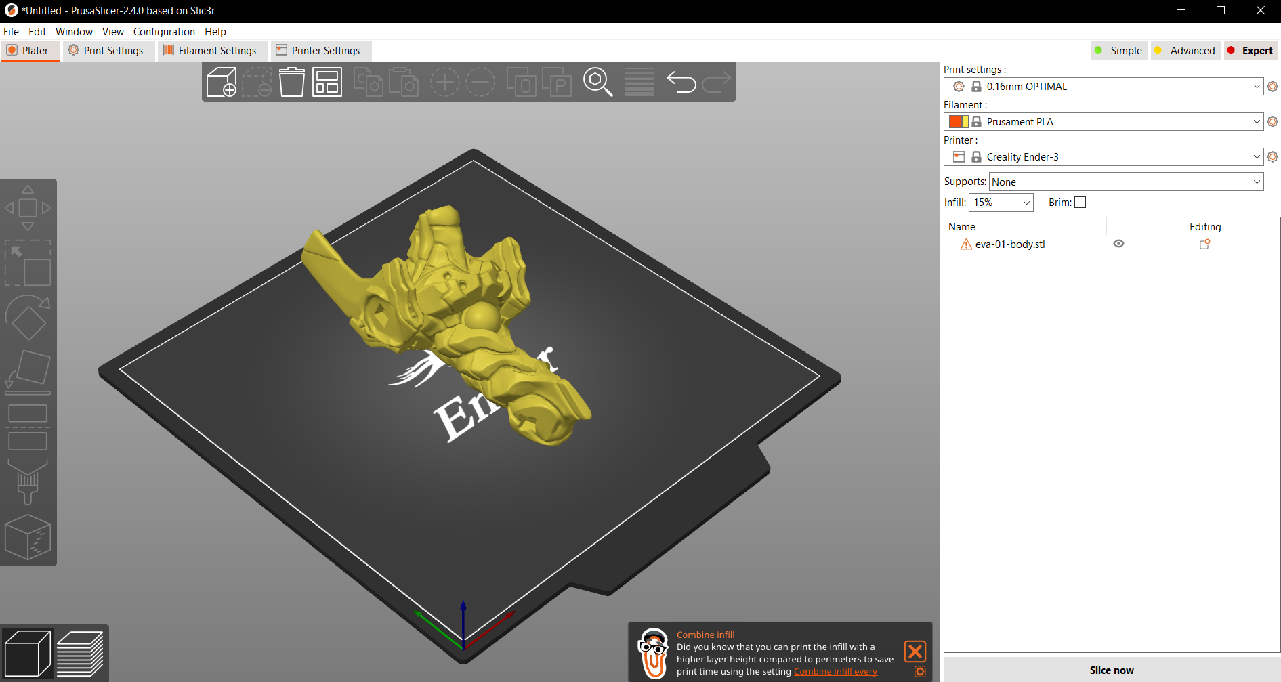This screenshot has height=682, width=1281.
Task: Select the Paint-on supports brush tool
Action: [x=28, y=482]
